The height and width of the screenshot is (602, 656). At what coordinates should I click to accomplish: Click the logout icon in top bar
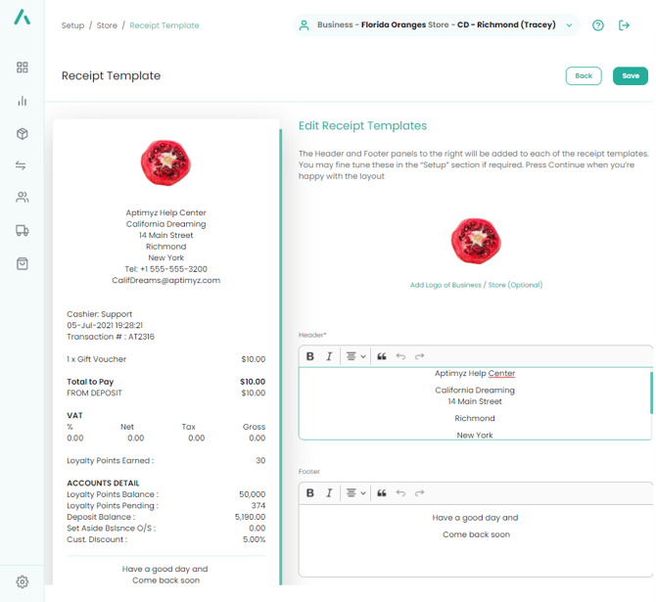(625, 25)
